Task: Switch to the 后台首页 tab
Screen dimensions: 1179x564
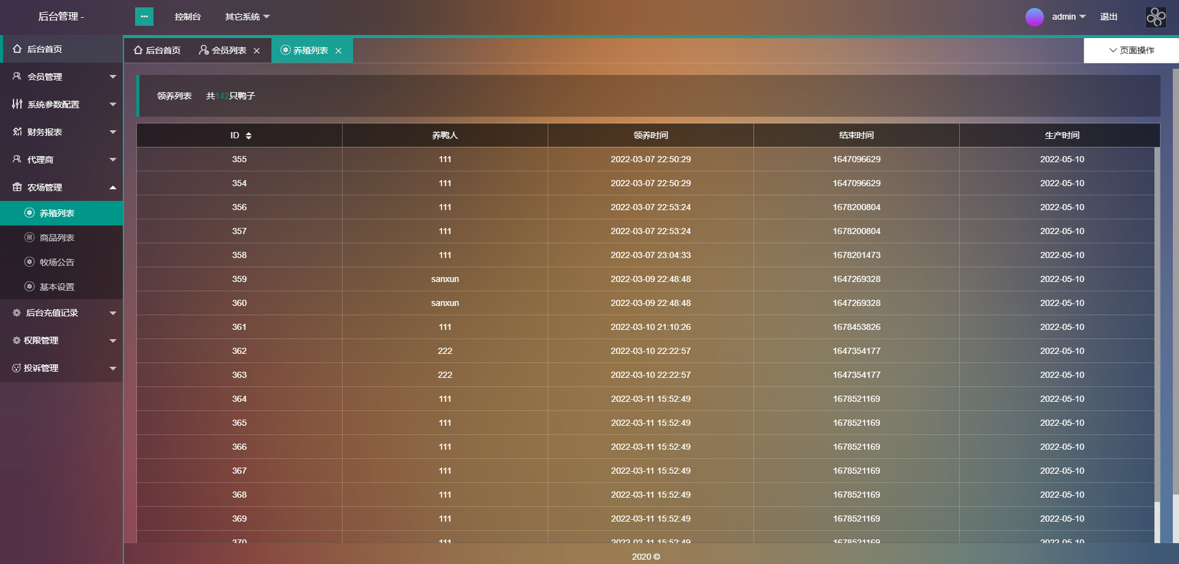Action: coord(157,50)
